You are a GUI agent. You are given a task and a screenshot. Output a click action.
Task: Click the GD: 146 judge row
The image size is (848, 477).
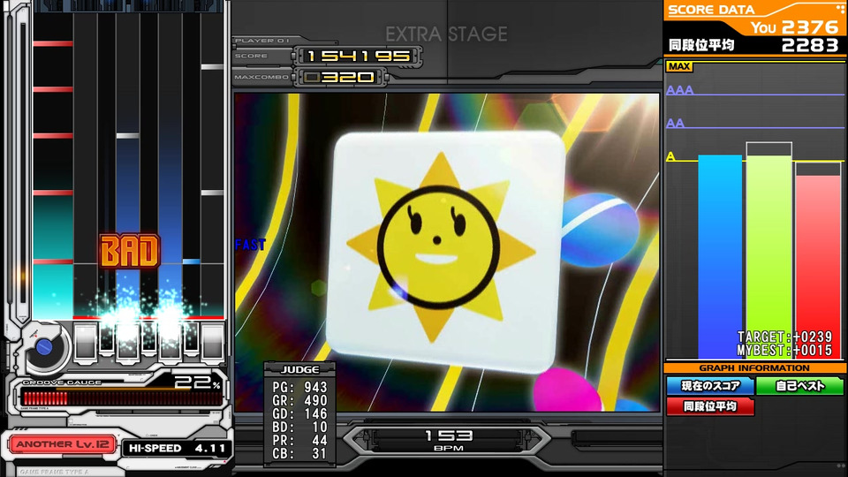[x=299, y=414]
